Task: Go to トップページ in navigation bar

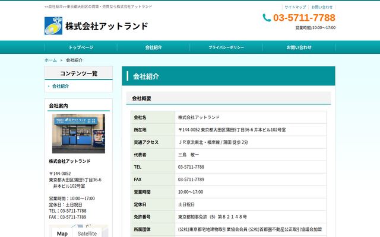Action: click(x=81, y=47)
